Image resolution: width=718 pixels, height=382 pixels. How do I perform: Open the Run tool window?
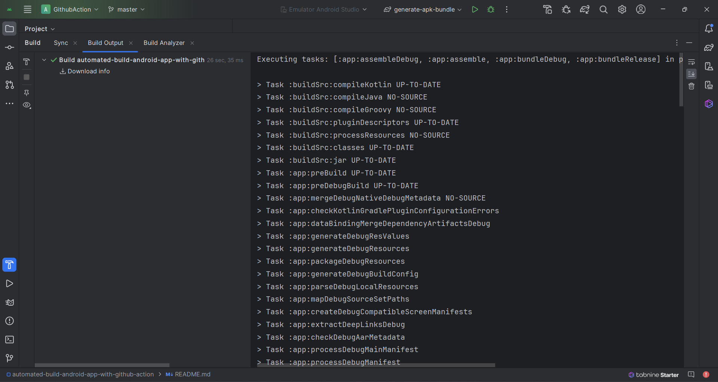coord(9,284)
